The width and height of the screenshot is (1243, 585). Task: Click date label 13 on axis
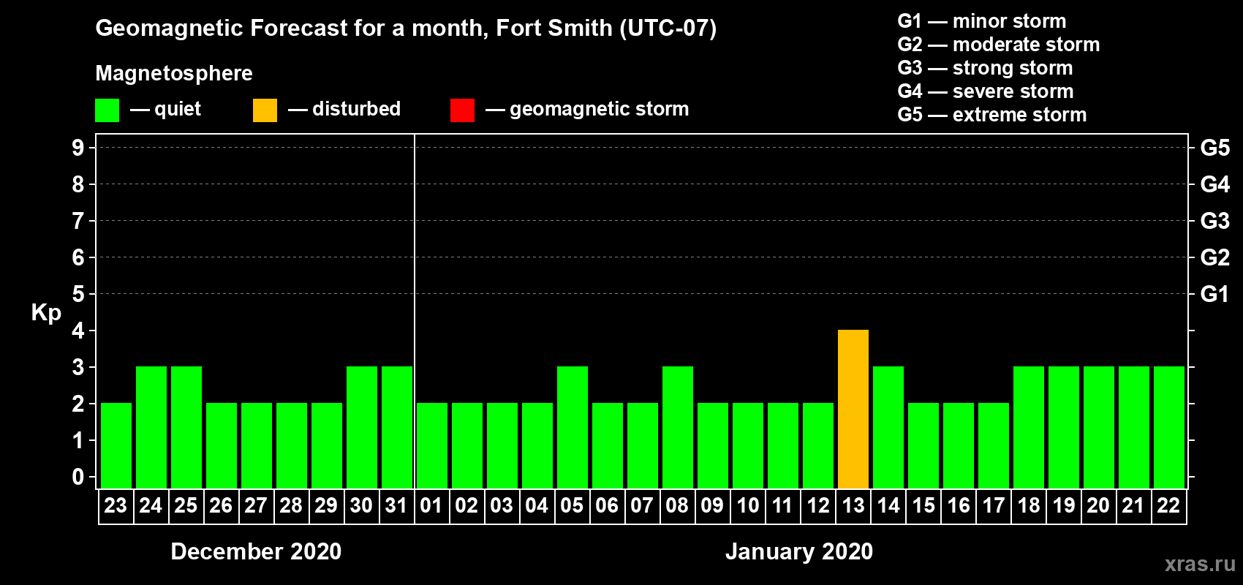pyautogui.click(x=853, y=505)
